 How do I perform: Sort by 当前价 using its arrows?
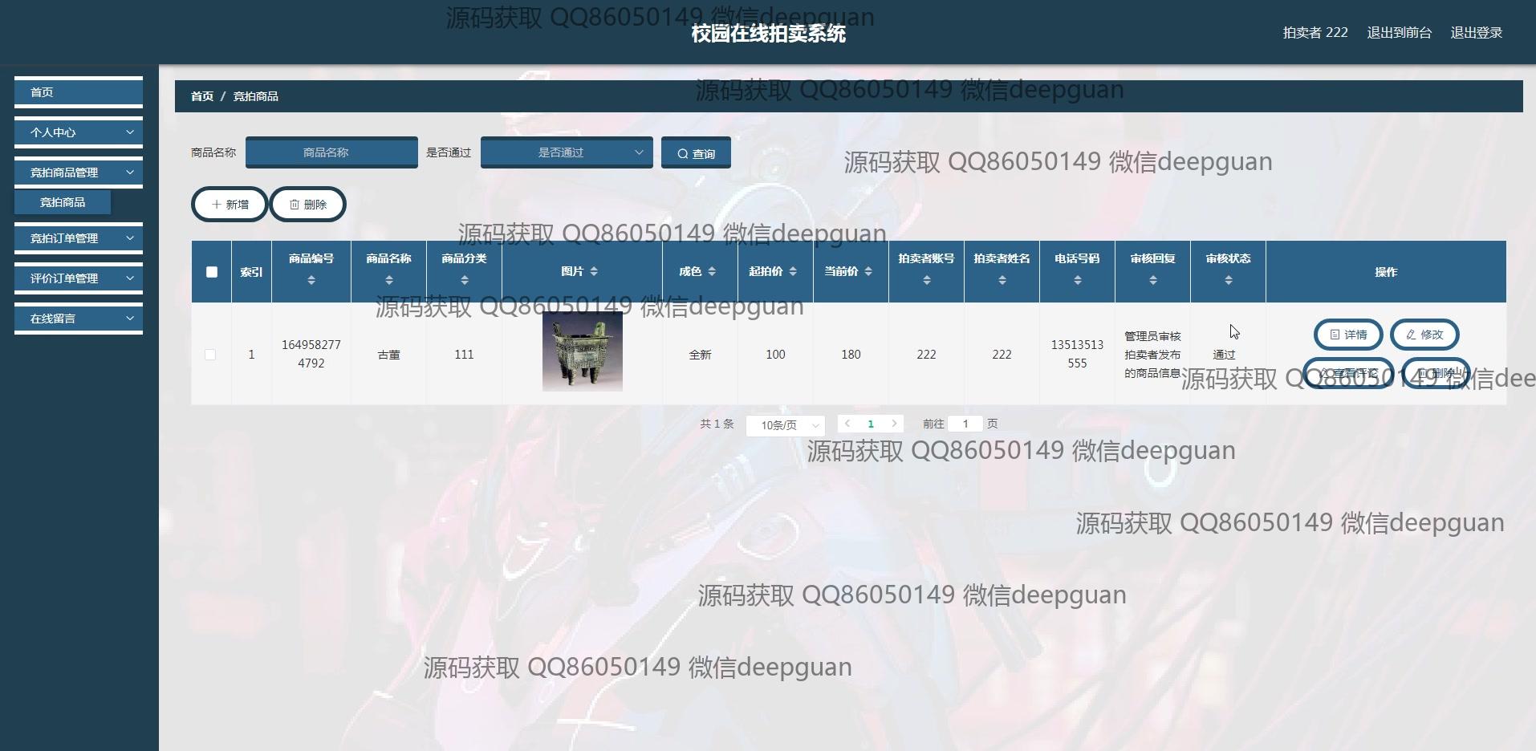tap(868, 272)
